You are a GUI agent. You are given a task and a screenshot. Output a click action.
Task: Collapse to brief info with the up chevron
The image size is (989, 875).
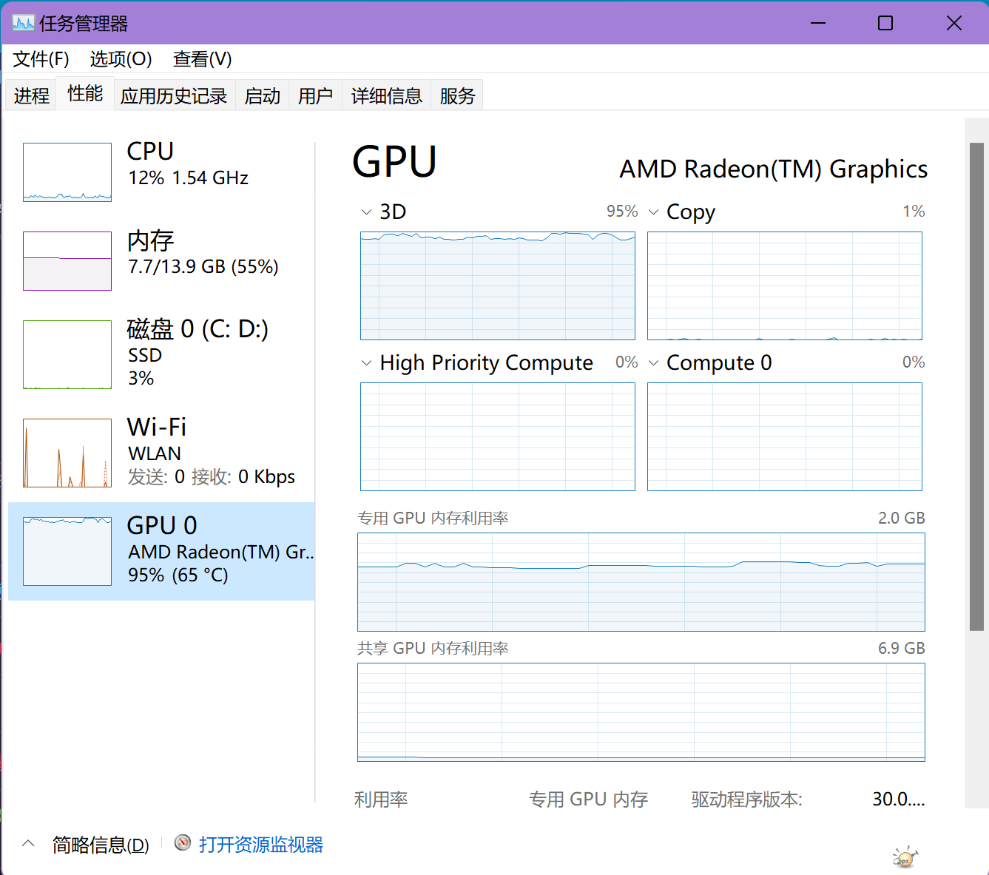click(x=28, y=844)
